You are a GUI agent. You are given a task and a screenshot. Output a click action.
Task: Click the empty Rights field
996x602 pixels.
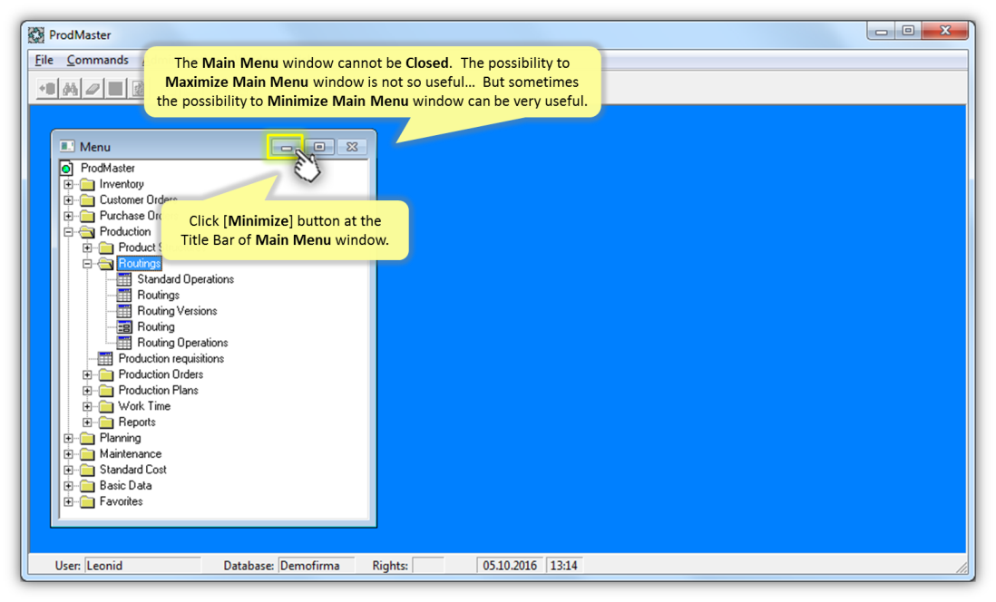pyautogui.click(x=427, y=565)
